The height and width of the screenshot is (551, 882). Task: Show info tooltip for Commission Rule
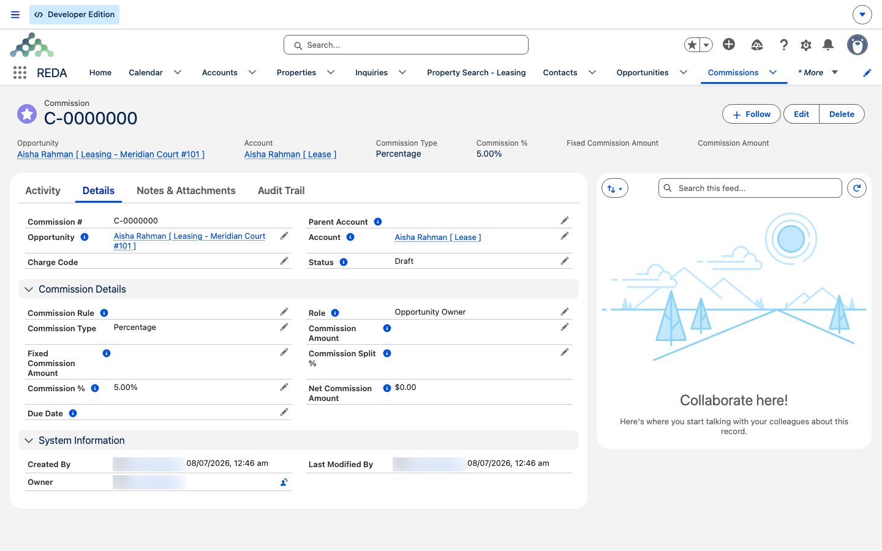(104, 313)
